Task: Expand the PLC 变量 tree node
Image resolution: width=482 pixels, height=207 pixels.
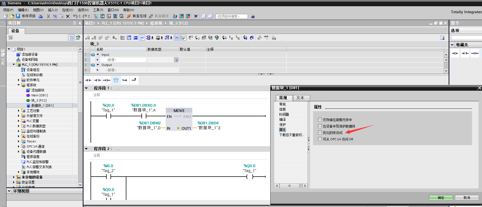Action: click(19, 121)
